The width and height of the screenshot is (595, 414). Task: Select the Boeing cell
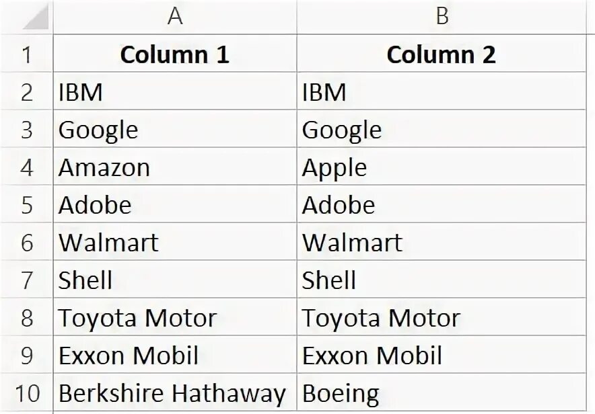(x=442, y=392)
